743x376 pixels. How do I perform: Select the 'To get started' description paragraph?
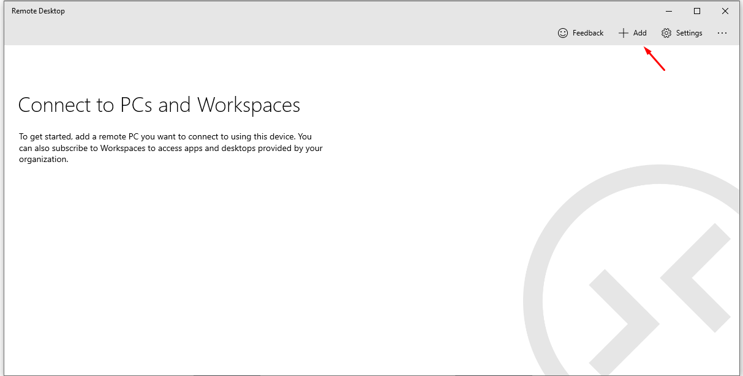click(171, 148)
